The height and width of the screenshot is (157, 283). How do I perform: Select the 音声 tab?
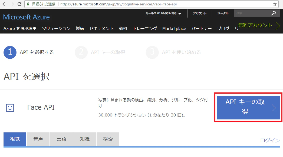(38, 139)
